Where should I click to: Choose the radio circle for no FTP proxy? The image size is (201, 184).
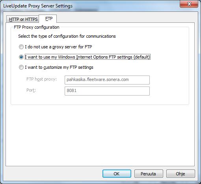(21, 47)
